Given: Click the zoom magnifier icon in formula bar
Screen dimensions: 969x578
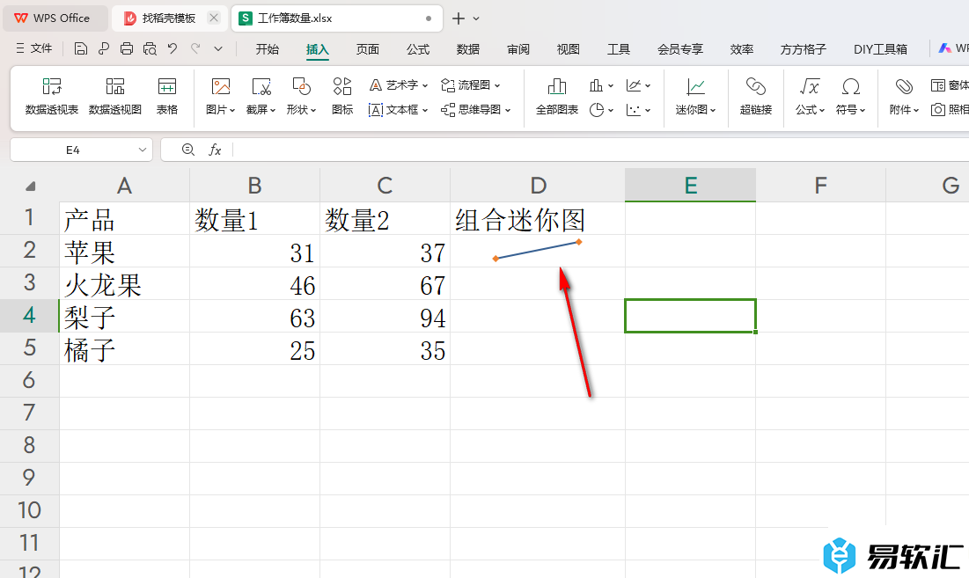Looking at the screenshot, I should [x=188, y=150].
